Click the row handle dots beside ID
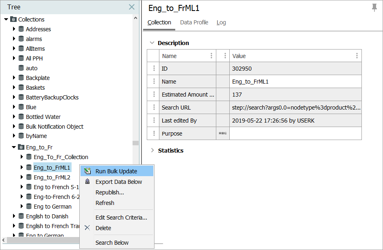The height and width of the screenshot is (250, 383). 154,69
